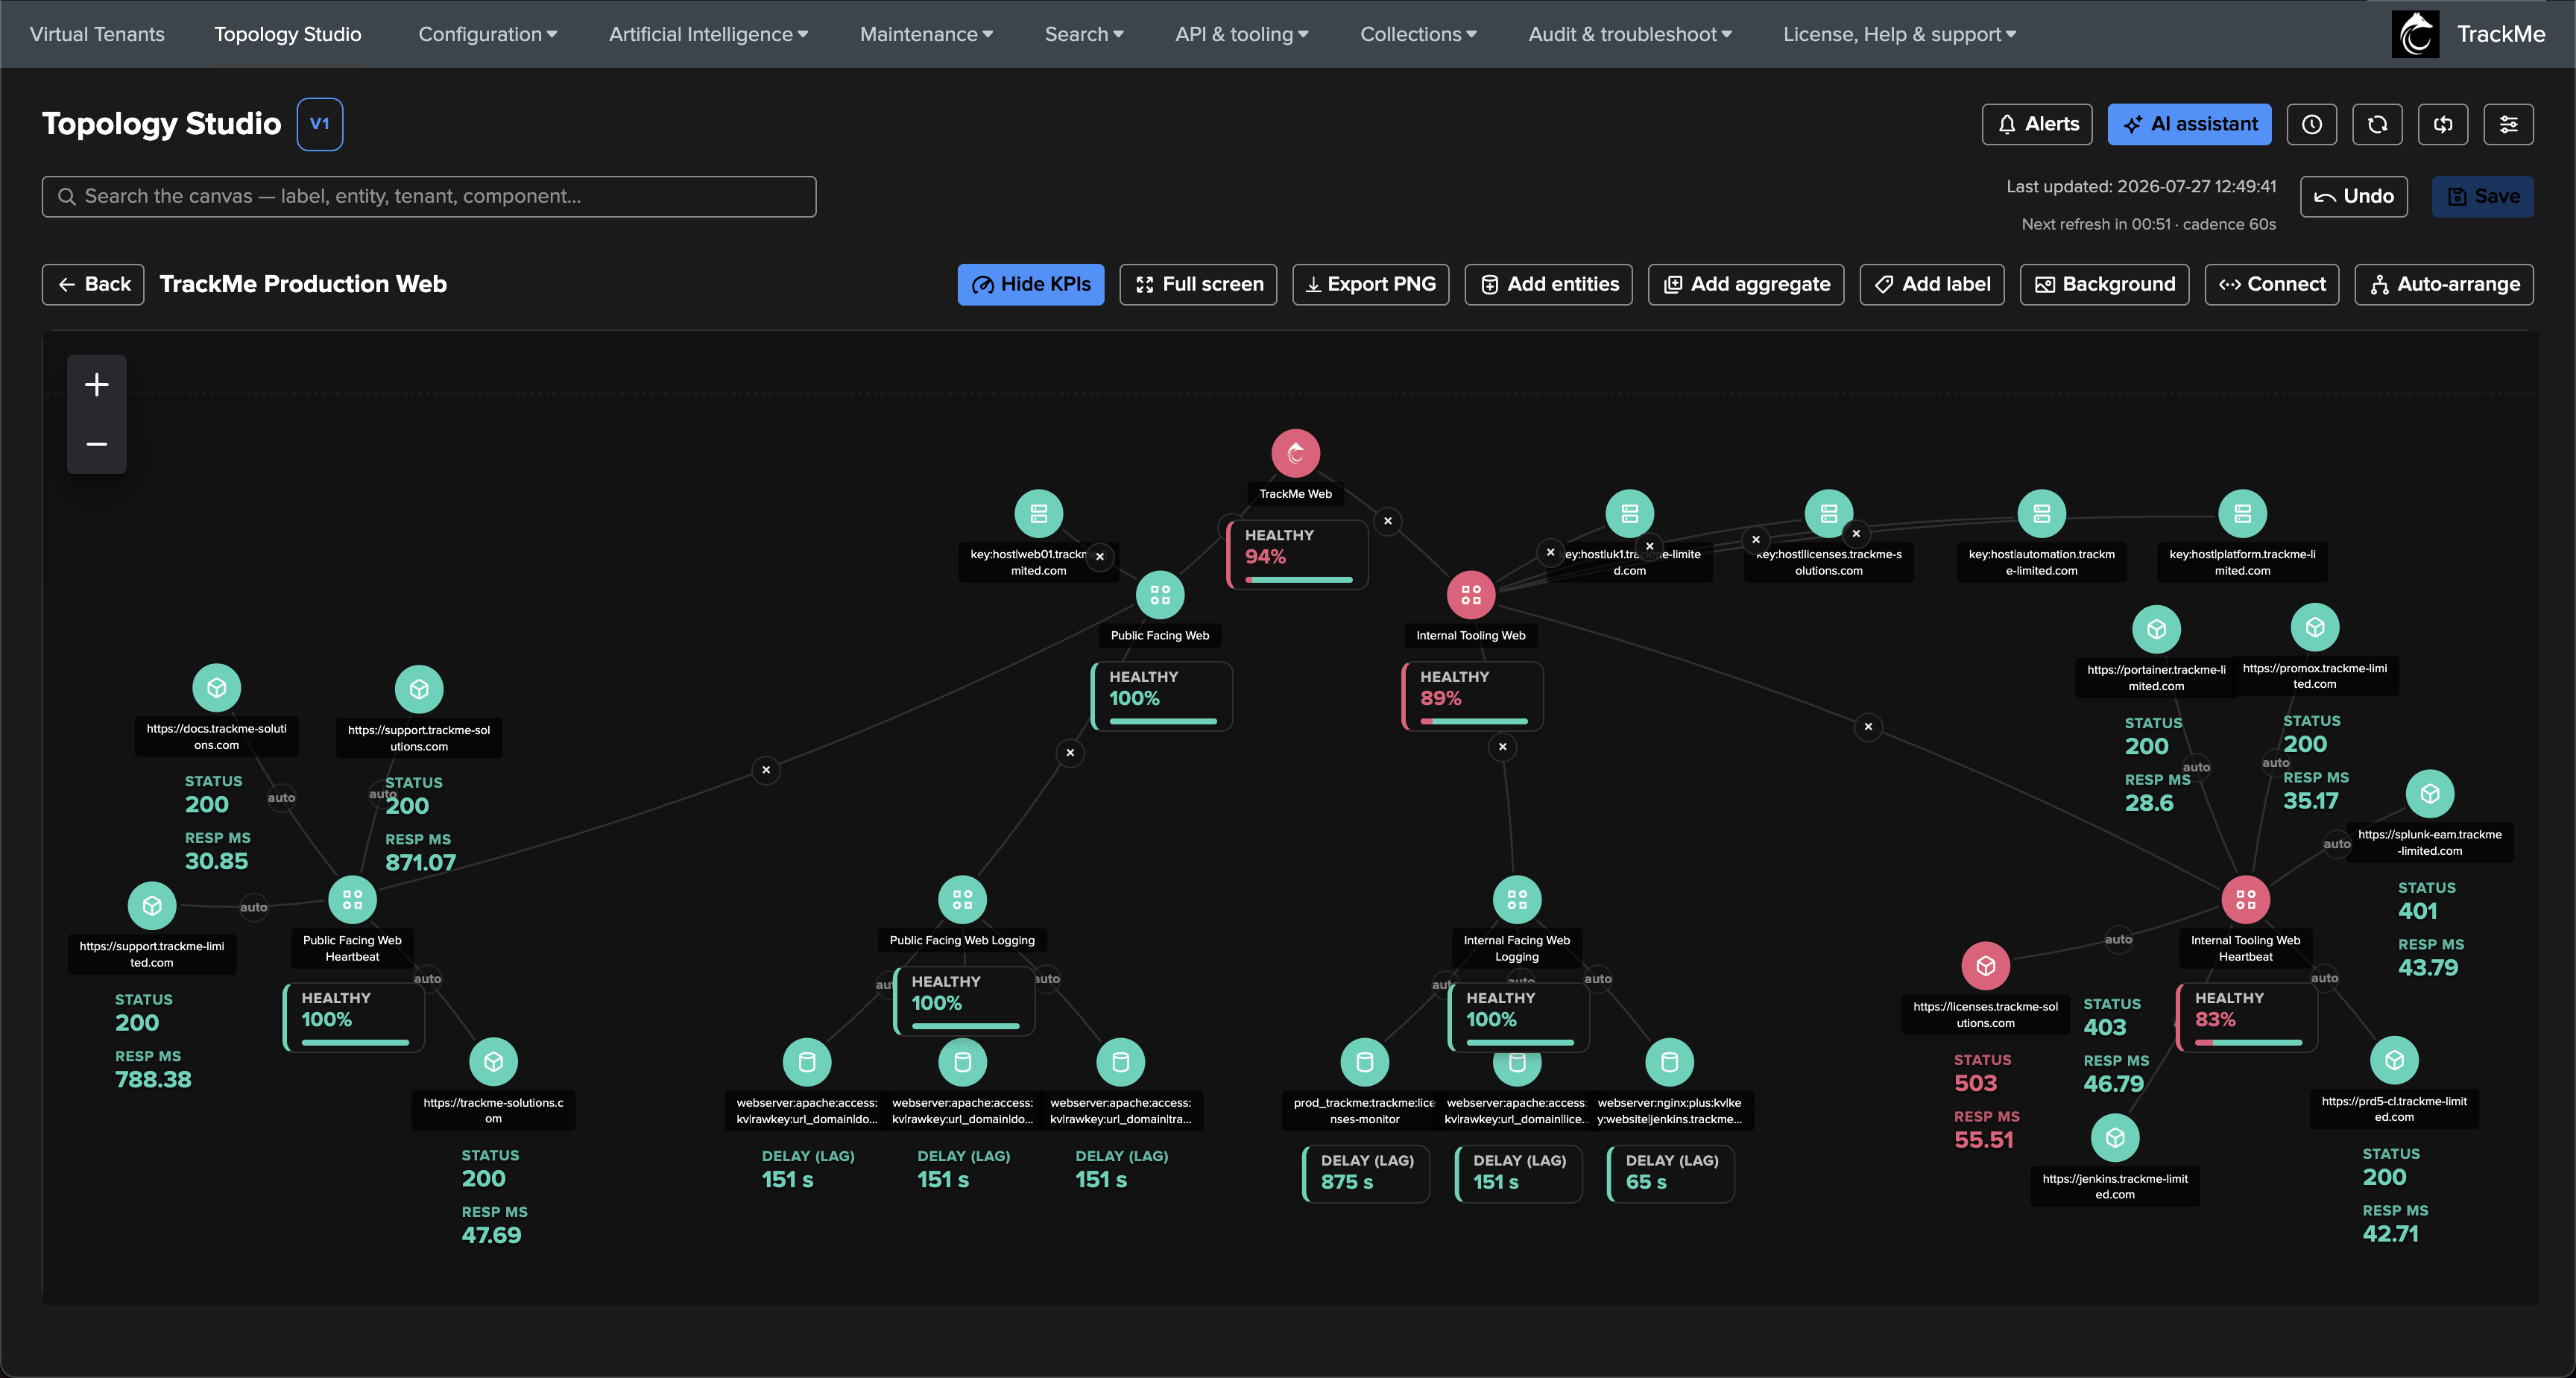Click the refresh icon button

pos(2377,124)
